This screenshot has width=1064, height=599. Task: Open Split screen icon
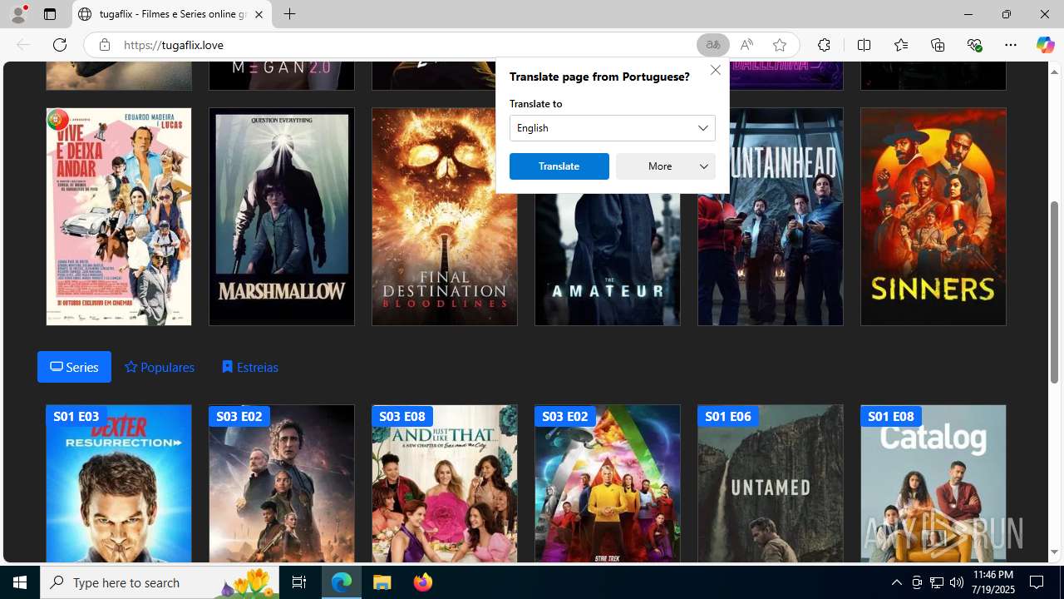tap(864, 45)
